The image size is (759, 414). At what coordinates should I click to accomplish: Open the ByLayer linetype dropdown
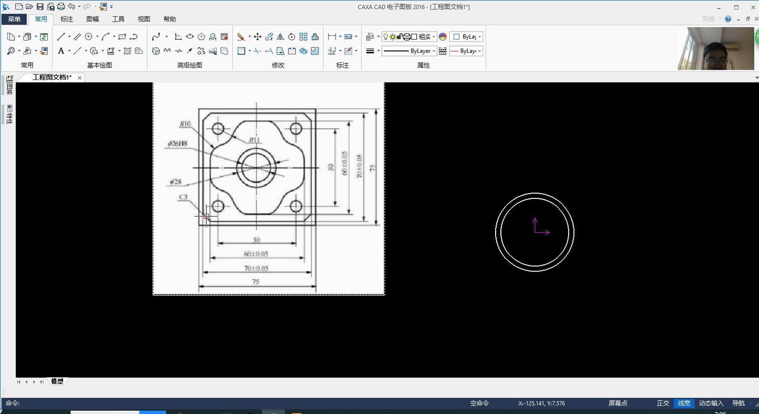click(x=409, y=51)
